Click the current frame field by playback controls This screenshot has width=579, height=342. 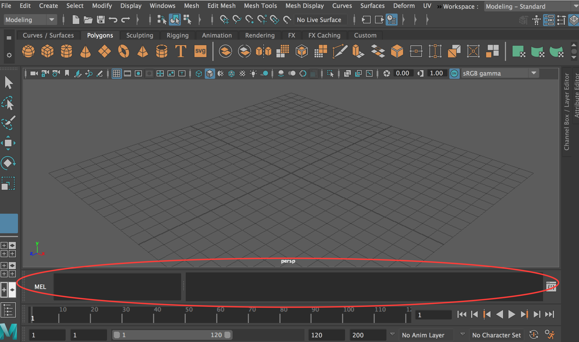[433, 315]
